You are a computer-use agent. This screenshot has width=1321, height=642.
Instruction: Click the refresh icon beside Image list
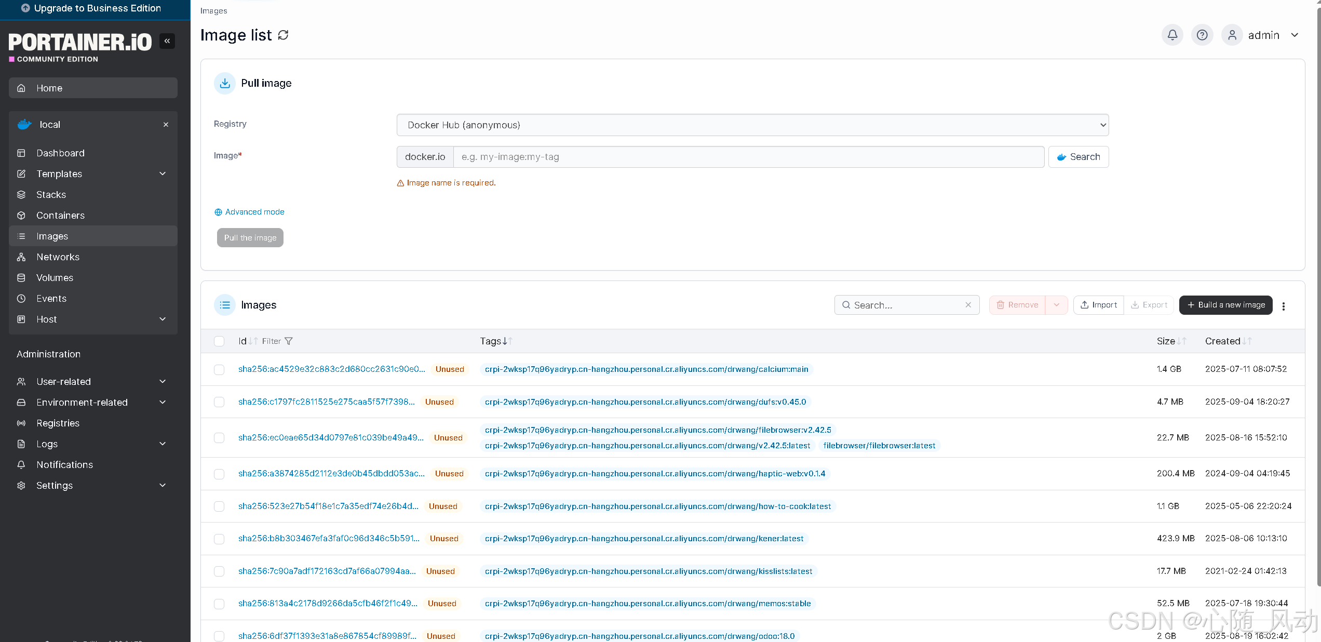click(283, 35)
